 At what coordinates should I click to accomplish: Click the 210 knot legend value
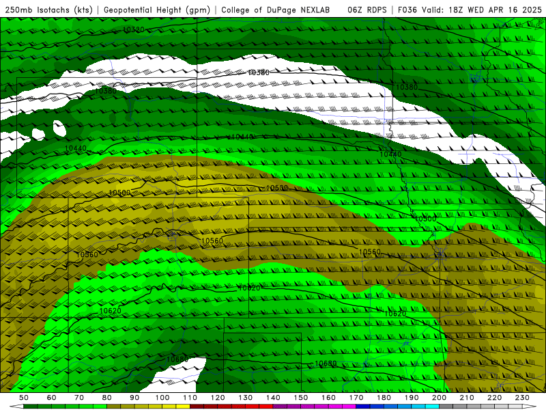pos(468,398)
